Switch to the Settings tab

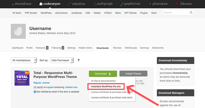point(71,48)
